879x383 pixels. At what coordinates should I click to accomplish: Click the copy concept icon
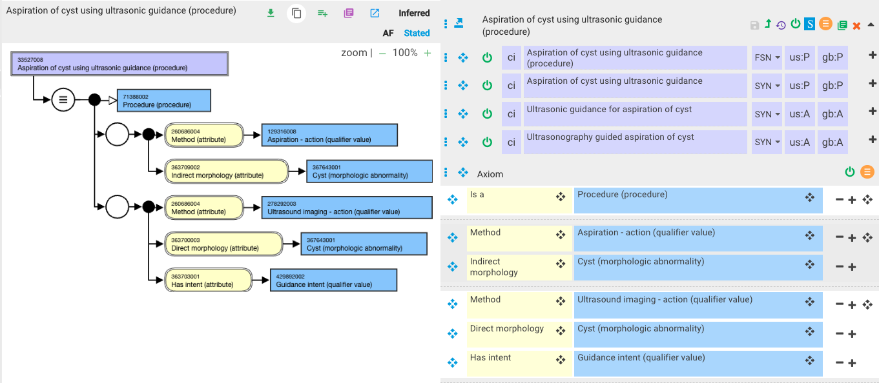296,13
